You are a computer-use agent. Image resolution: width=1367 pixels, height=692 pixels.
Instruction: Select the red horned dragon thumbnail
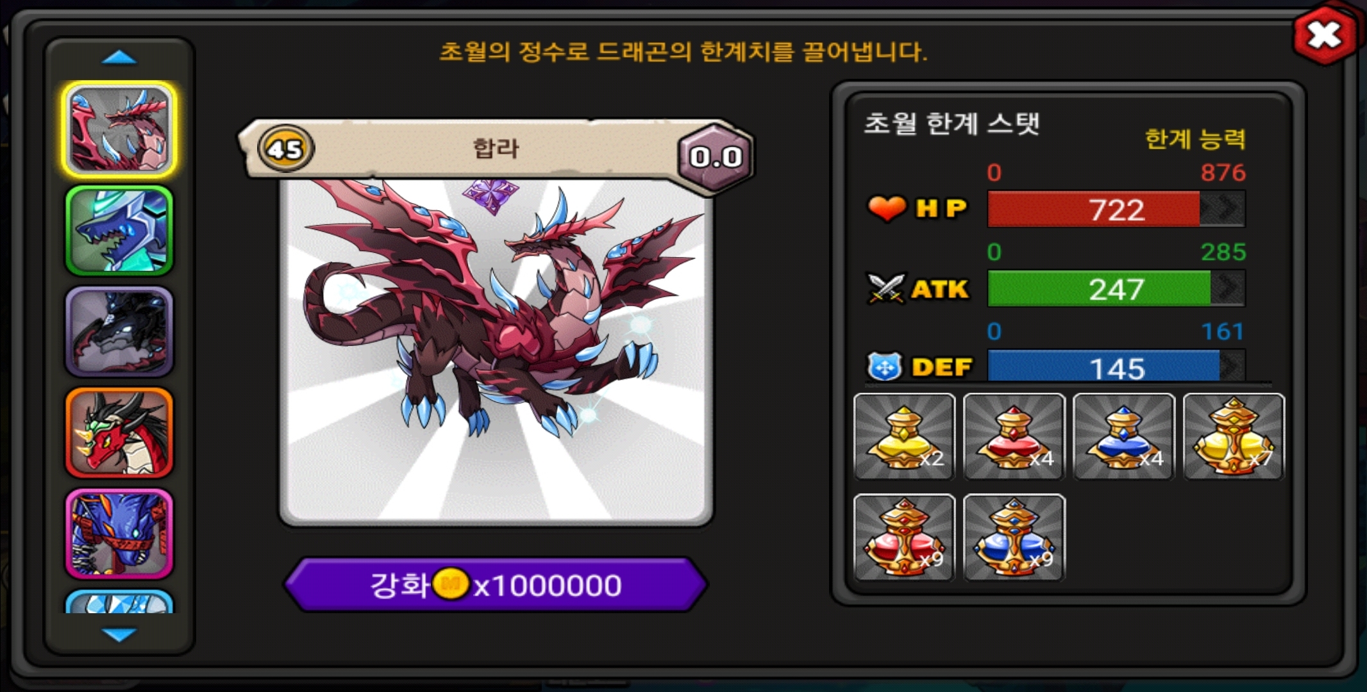point(119,432)
